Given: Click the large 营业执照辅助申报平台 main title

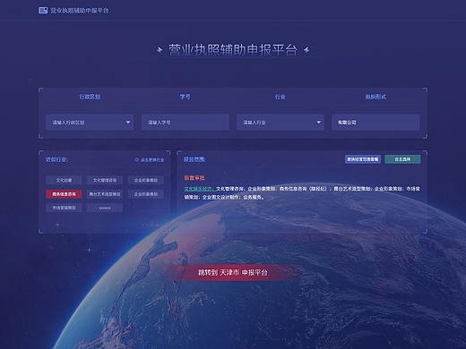Looking at the screenshot, I should (233, 50).
